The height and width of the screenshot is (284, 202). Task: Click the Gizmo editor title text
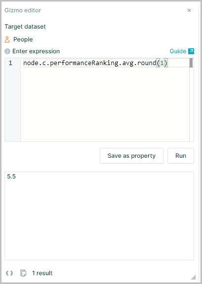[x=23, y=10]
